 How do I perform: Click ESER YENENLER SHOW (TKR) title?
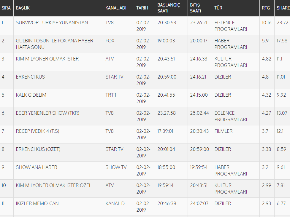click(47, 113)
